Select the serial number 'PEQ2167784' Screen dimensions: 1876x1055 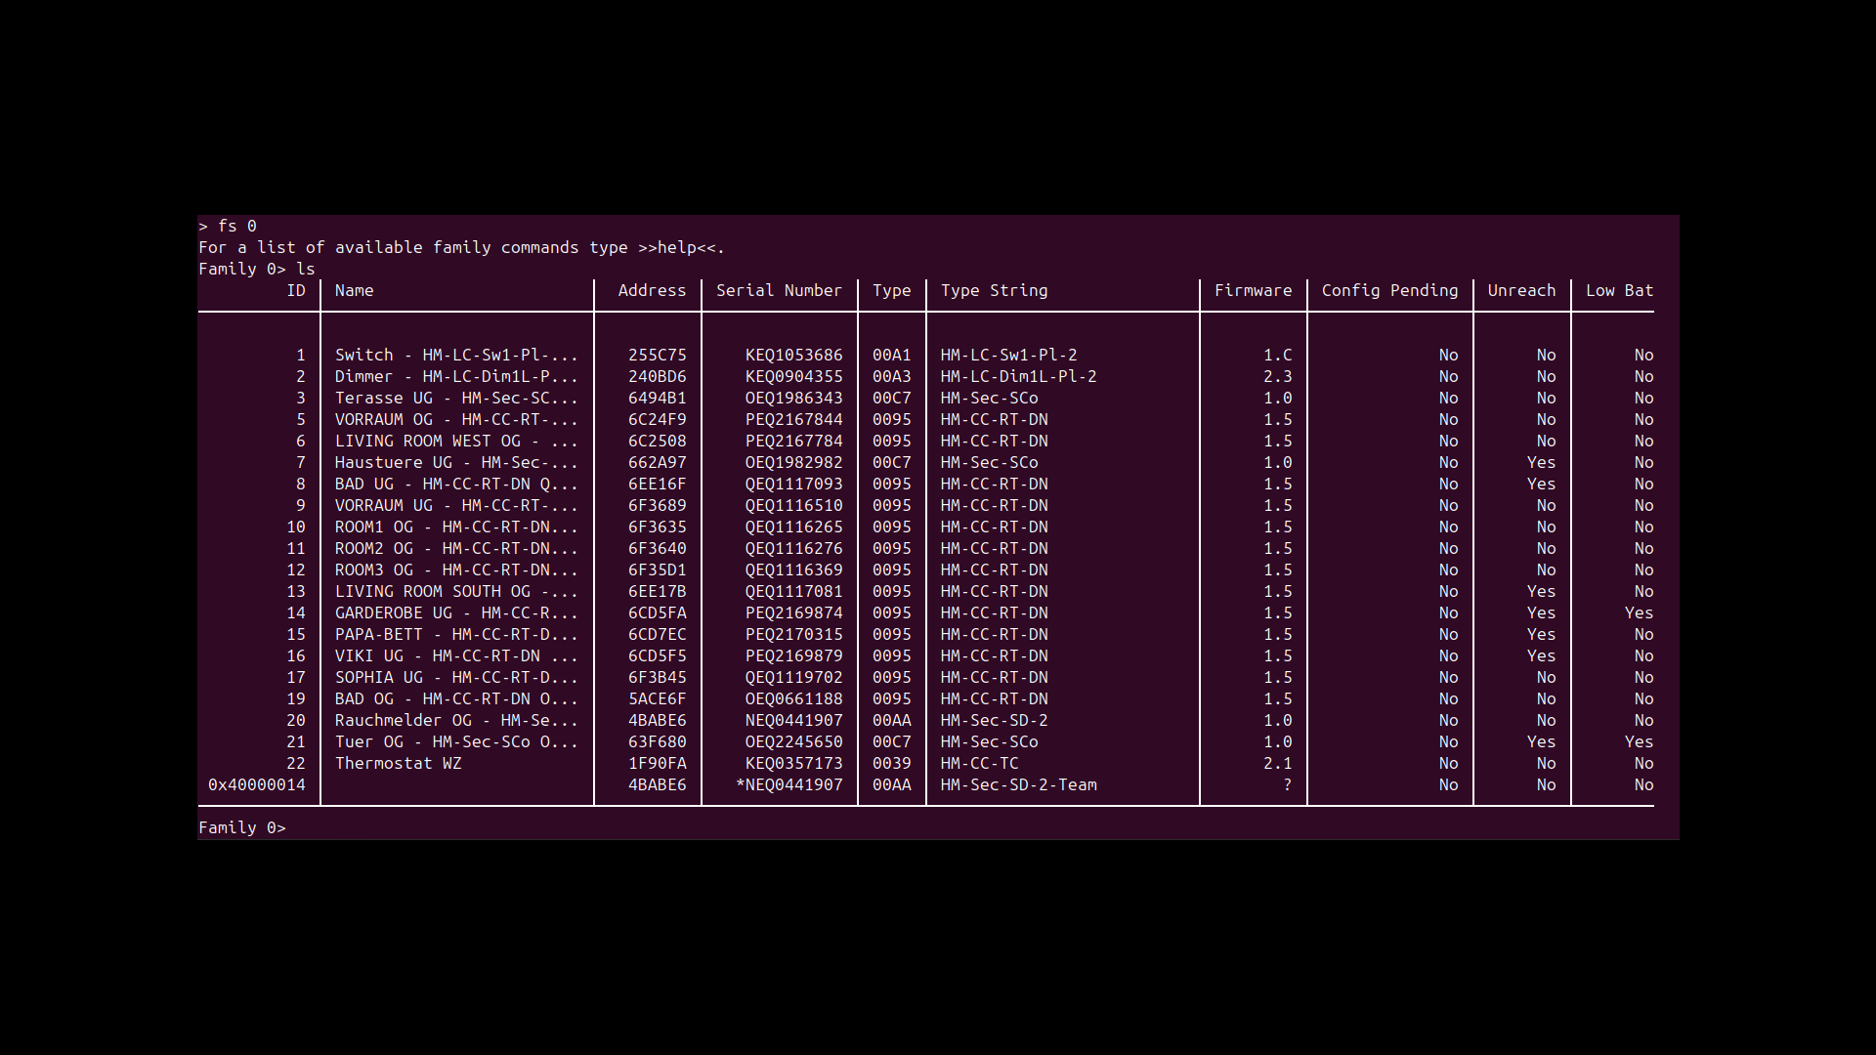(793, 441)
